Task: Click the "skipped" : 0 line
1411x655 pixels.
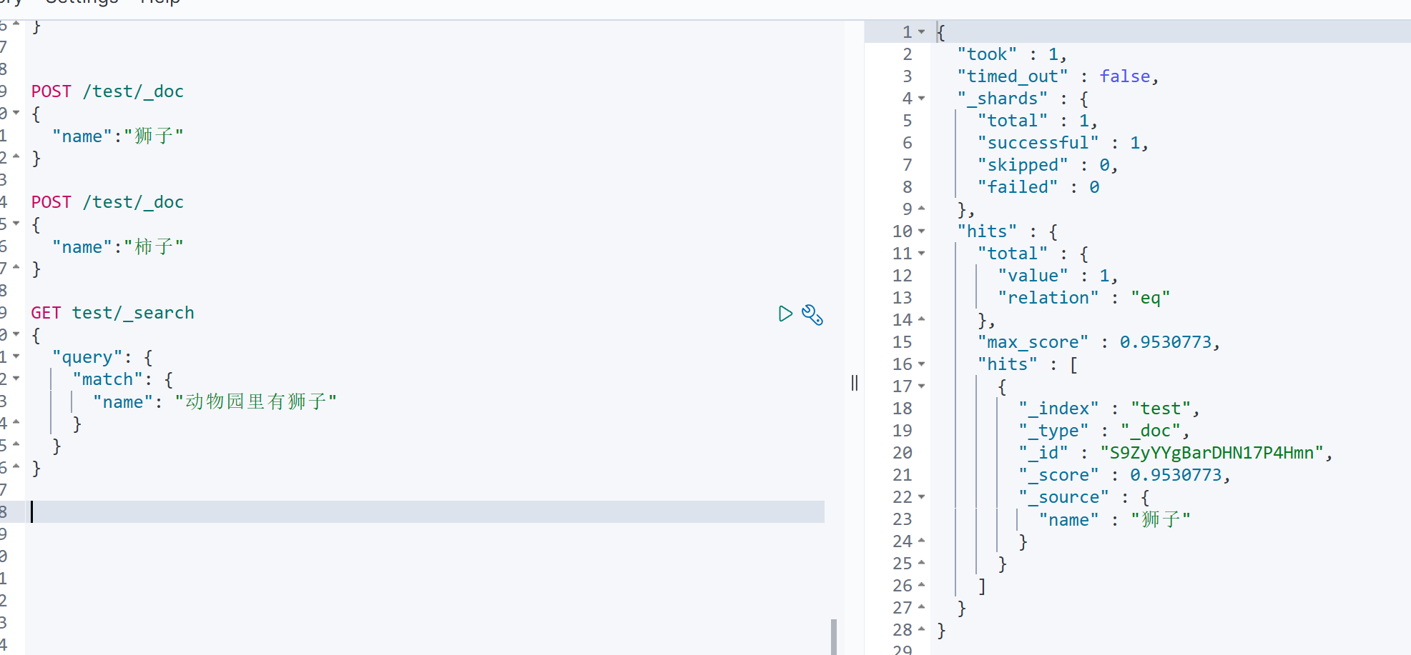Action: [x=1048, y=165]
